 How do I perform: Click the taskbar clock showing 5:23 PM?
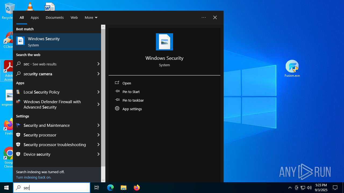click(x=321, y=188)
